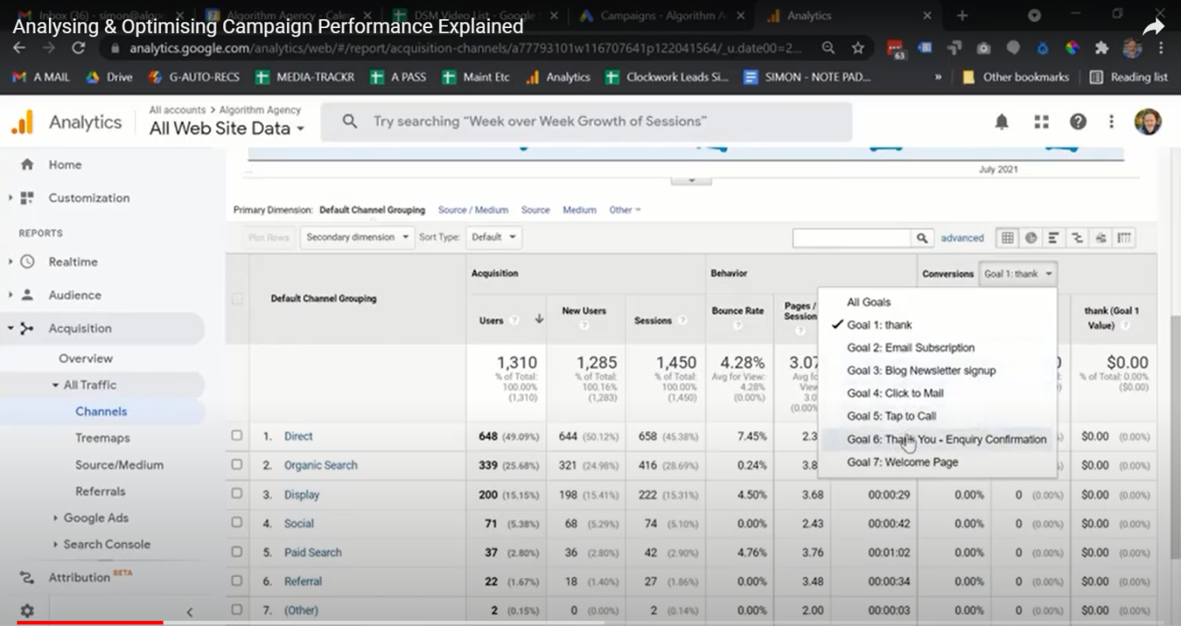The height and width of the screenshot is (626, 1181).
Task: Expand the Google Ads sidebar section
Action: click(96, 518)
